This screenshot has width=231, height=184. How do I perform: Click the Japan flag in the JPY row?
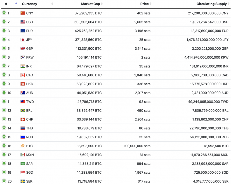(x=22, y=40)
